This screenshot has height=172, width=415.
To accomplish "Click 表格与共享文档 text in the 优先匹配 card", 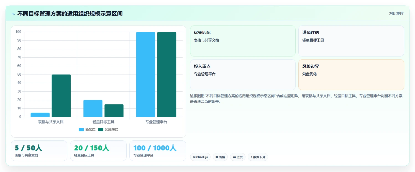I will [x=206, y=40].
